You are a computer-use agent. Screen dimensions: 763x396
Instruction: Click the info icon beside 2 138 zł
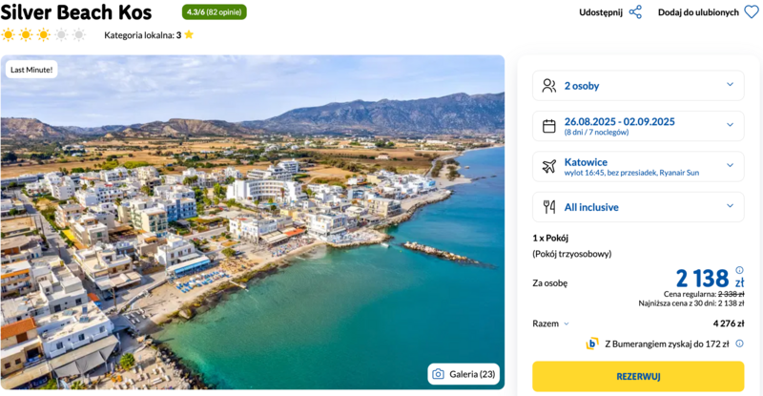click(x=740, y=270)
